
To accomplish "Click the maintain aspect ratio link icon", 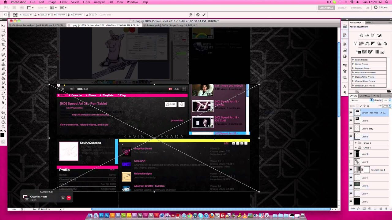I will pyautogui.click(x=69, y=15).
